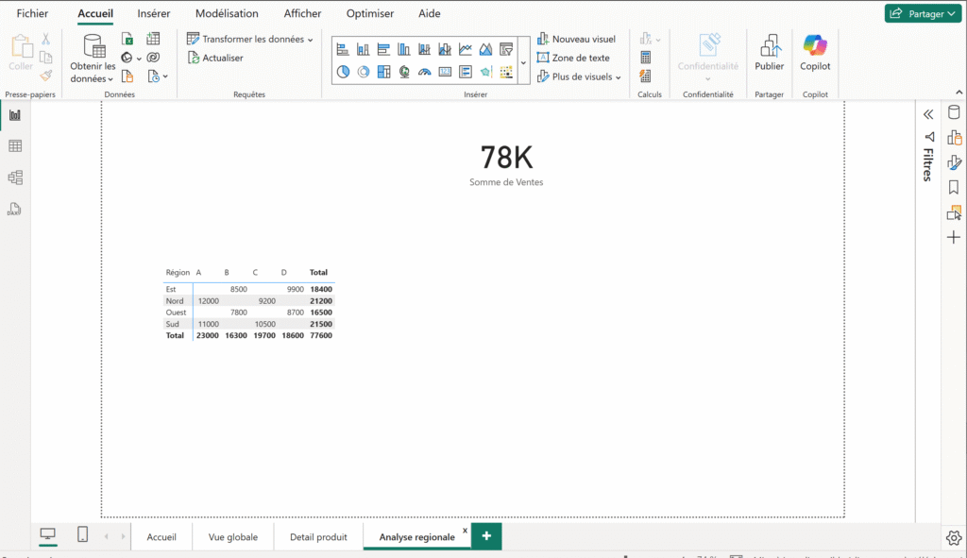Screen dimensions: 967x558
Task: Open the Format visual brush icon
Action: click(x=954, y=161)
